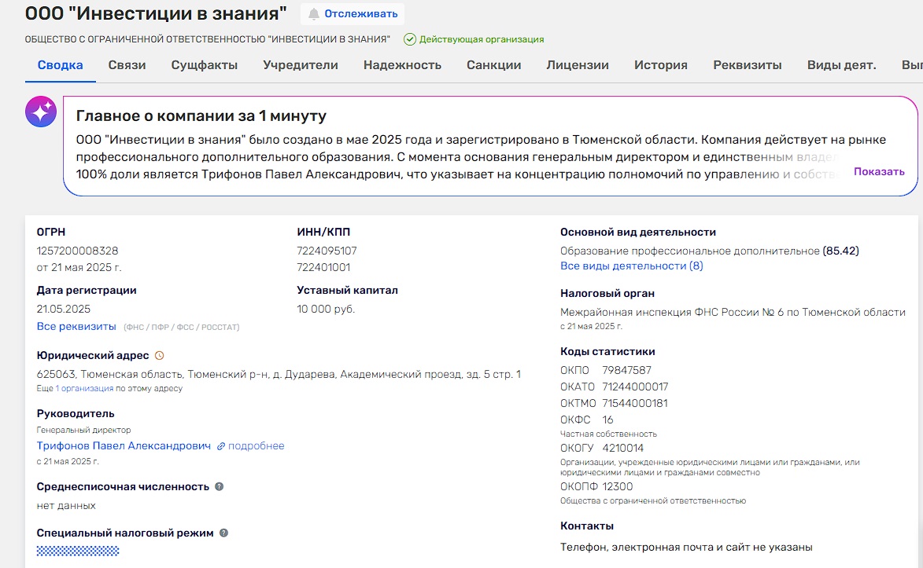This screenshot has width=923, height=568.
Task: Switch to the Связи tab
Action: [x=127, y=64]
